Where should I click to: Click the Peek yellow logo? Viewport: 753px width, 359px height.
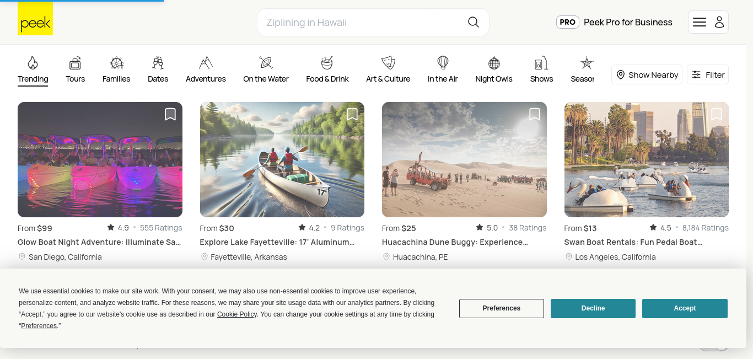click(35, 19)
